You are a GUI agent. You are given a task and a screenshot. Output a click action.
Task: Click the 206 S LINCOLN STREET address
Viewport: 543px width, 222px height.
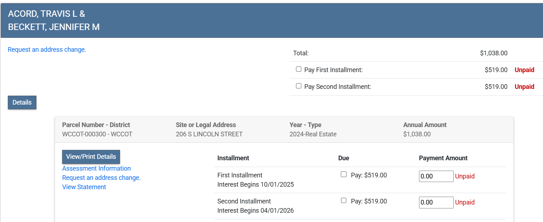pyautogui.click(x=209, y=134)
